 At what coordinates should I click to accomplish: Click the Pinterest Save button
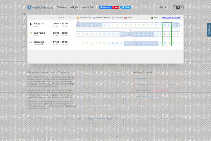(115, 7)
